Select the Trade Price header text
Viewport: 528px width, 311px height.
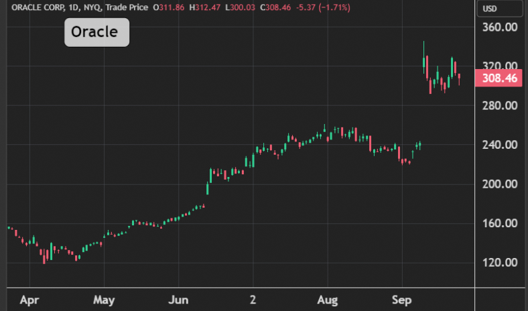[127, 8]
